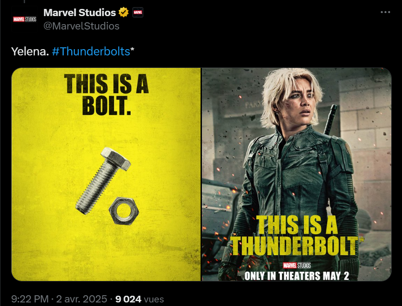Click 'THIS IS A BOLT.' headline text

click(107, 94)
